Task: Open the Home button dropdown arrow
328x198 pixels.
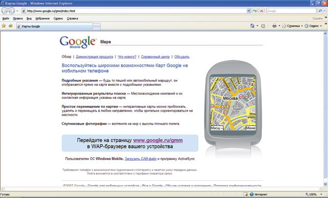Action: (x=257, y=26)
